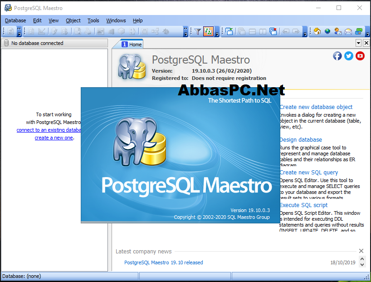Open the Object menu
Viewport: 371px width, 282px height.
pos(73,20)
